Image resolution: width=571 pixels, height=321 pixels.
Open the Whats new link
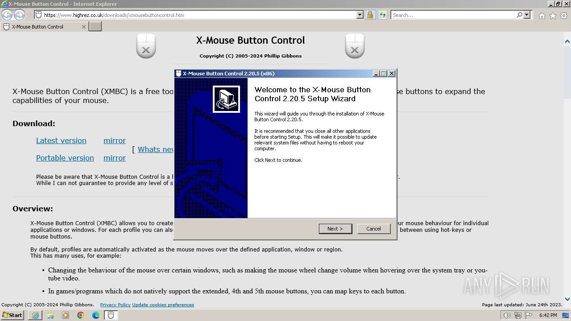click(155, 149)
